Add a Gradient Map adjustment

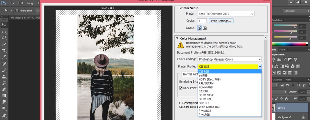(x=295, y=73)
